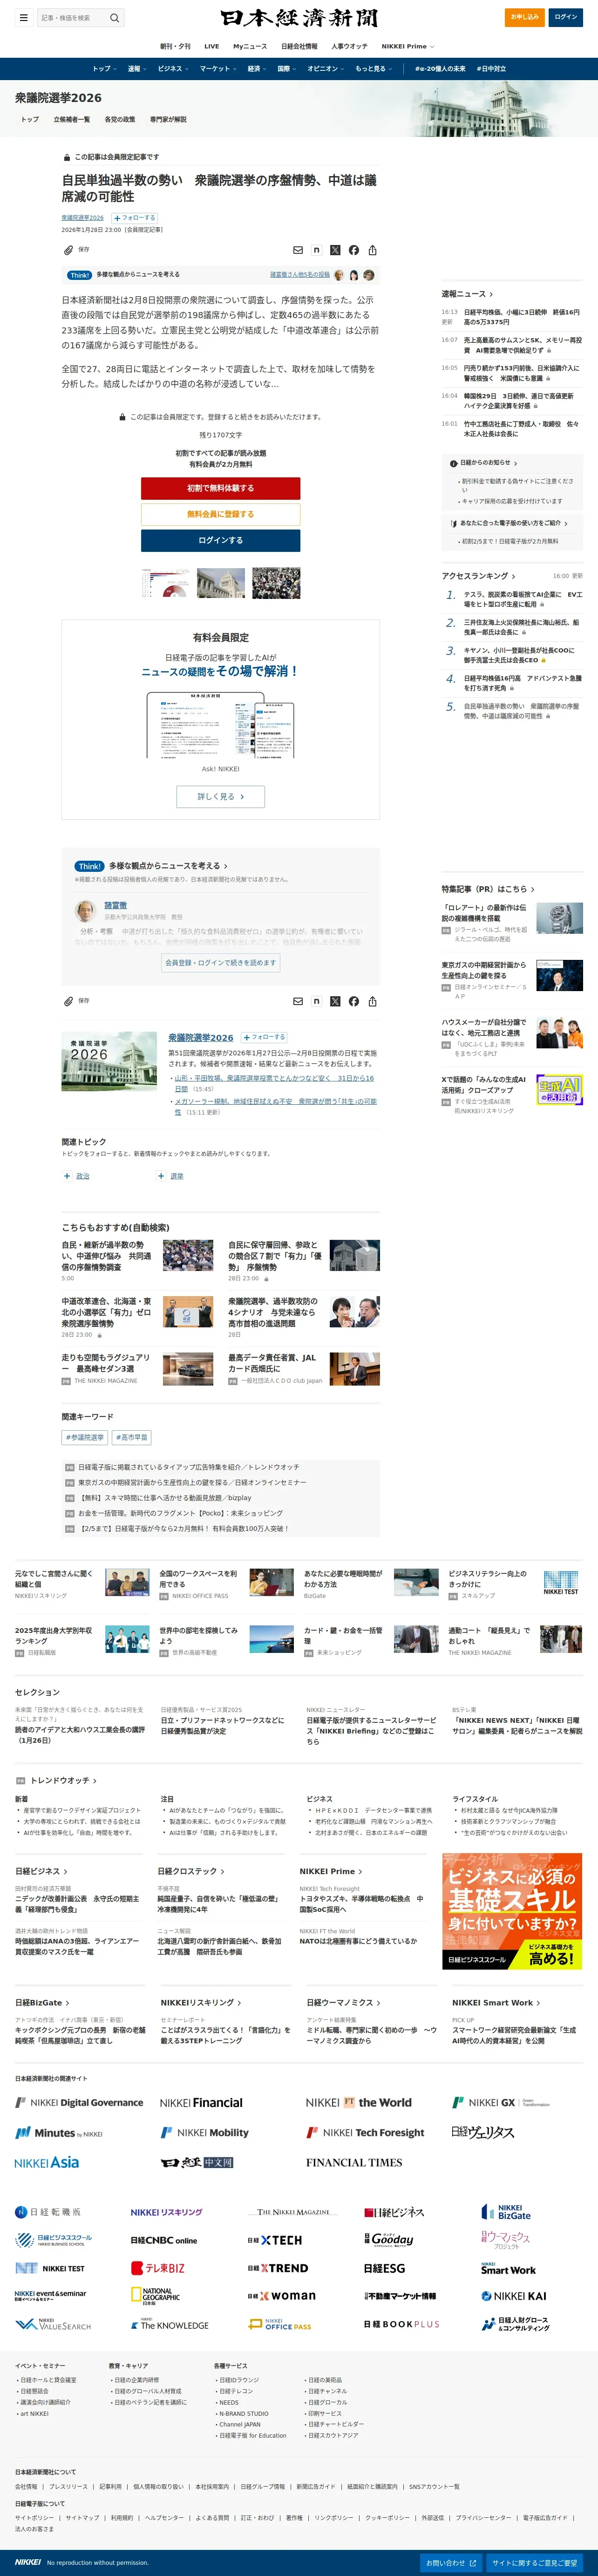
Task: Select the 専門家が解説 tab
Action: [168, 119]
